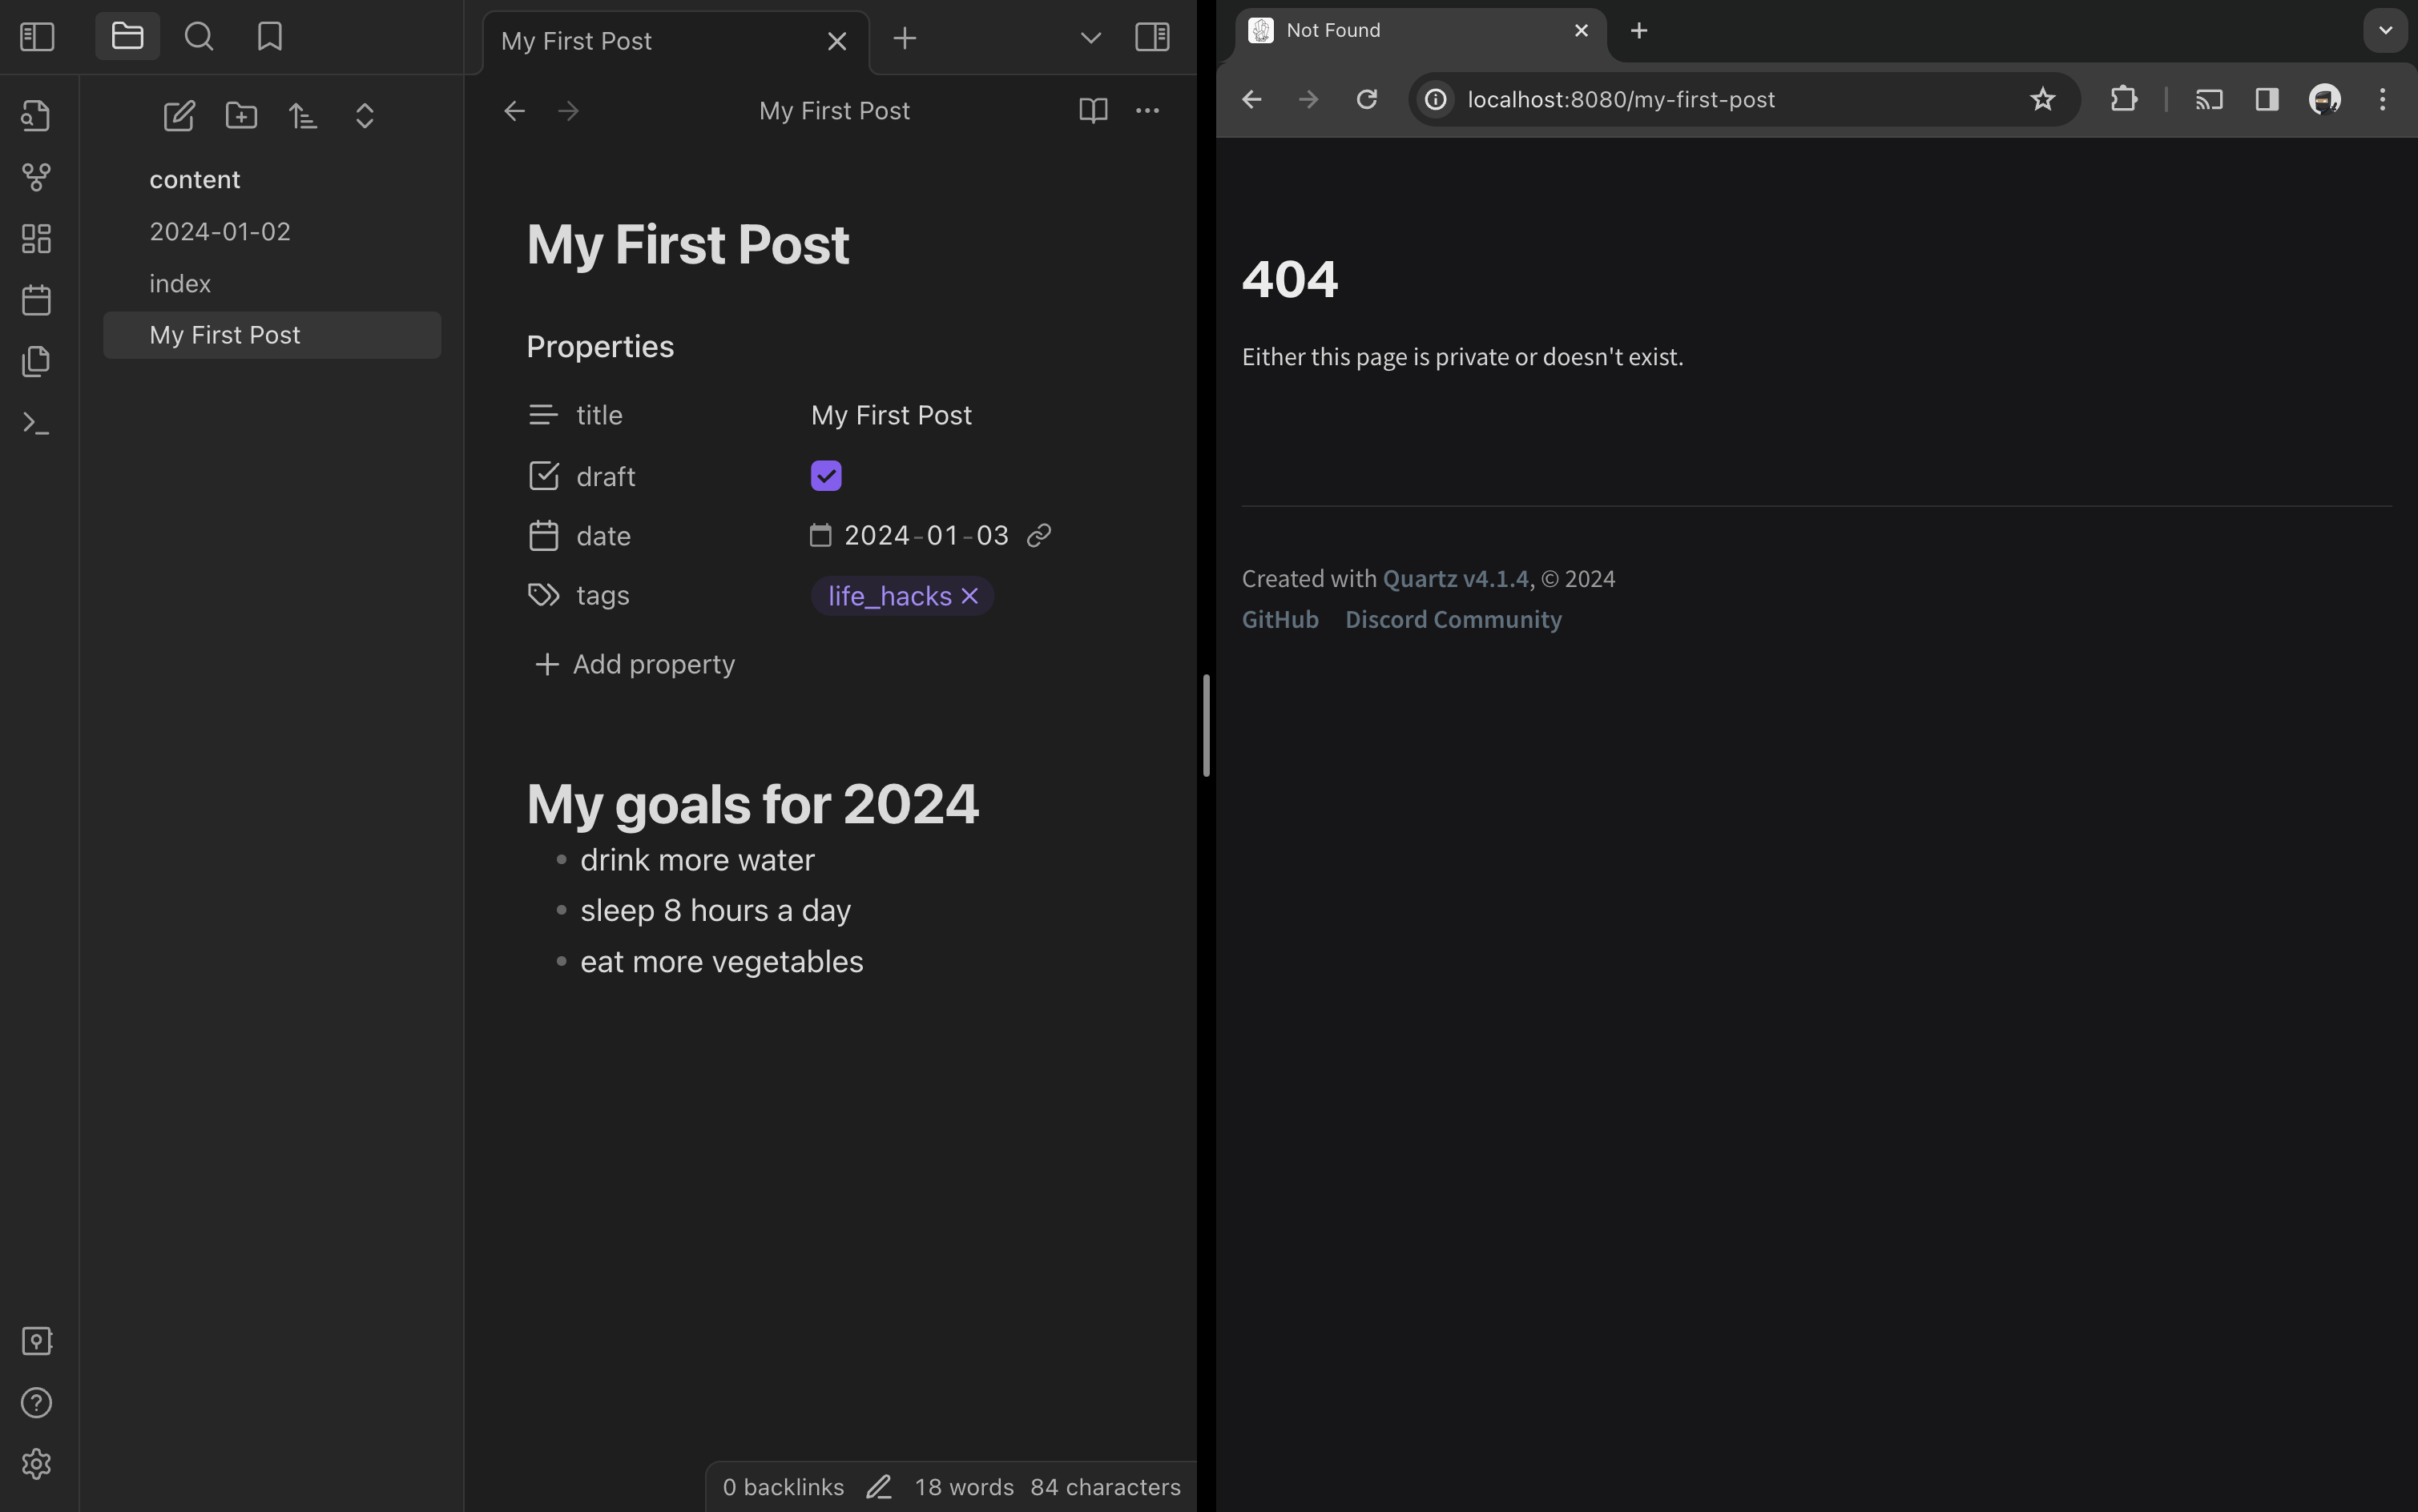The width and height of the screenshot is (2418, 1512).
Task: Create a new folder with folder-plus icon
Action: point(241,116)
